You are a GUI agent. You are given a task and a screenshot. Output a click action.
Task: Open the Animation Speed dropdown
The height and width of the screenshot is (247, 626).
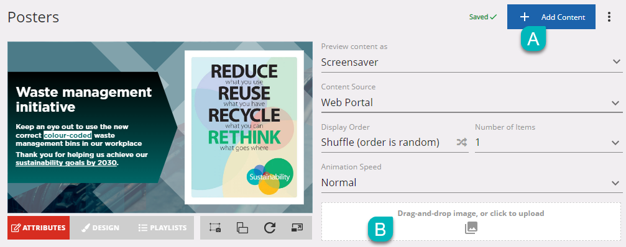pyautogui.click(x=471, y=183)
